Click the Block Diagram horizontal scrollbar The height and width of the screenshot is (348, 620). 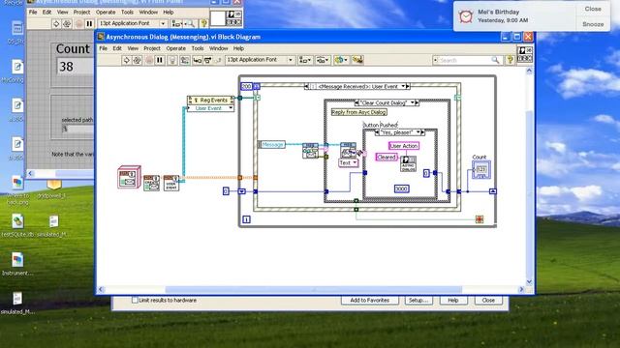(x=313, y=290)
